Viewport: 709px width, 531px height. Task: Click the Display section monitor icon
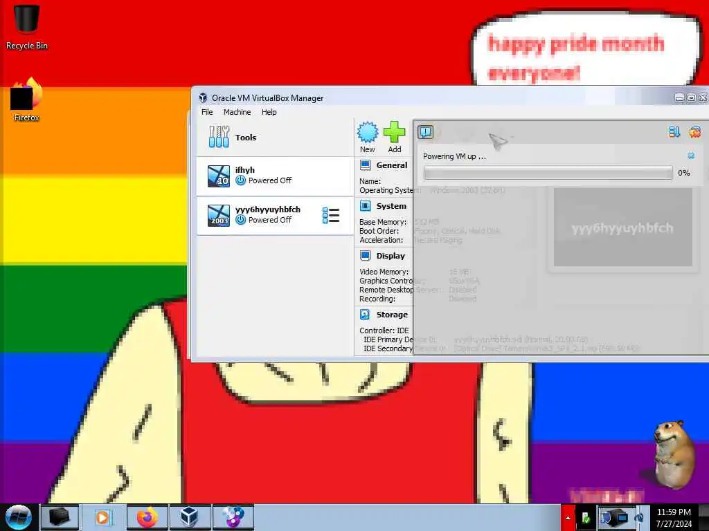point(366,256)
